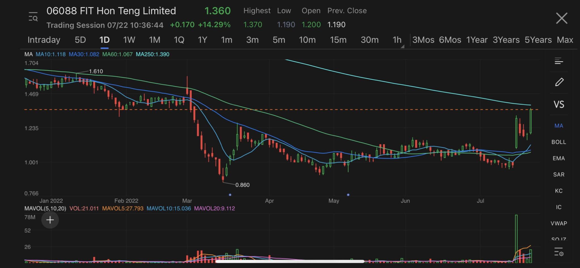The height and width of the screenshot is (268, 580).
Task: Click the Prev. Close value 1.190
Action: 336,25
